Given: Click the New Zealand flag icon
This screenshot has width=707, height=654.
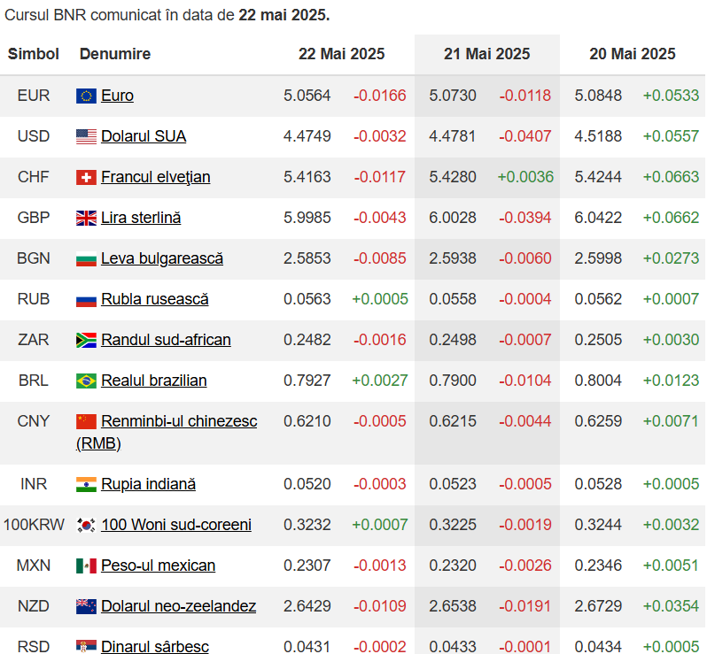Looking at the screenshot, I should (86, 606).
